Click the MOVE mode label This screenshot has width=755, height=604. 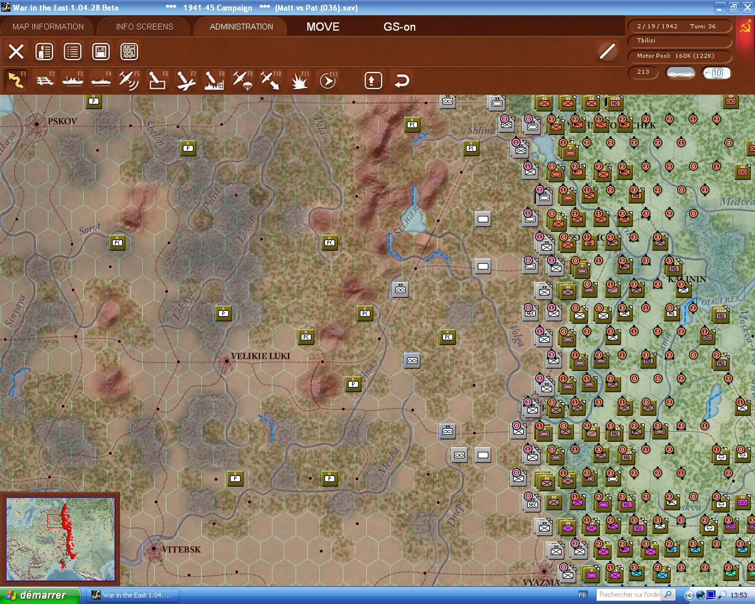click(323, 27)
